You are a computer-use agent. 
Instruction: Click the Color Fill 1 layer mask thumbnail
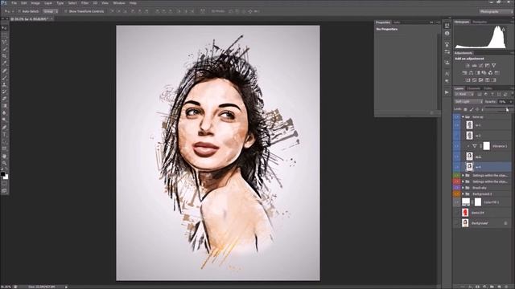click(478, 202)
